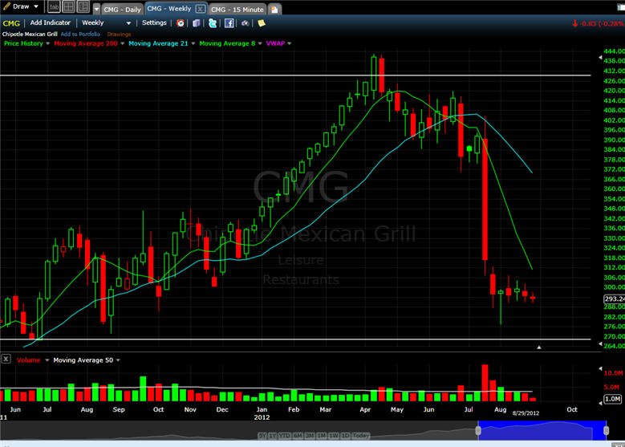Click Add to Portfolio link
This screenshot has width=625, height=447.
[80, 35]
